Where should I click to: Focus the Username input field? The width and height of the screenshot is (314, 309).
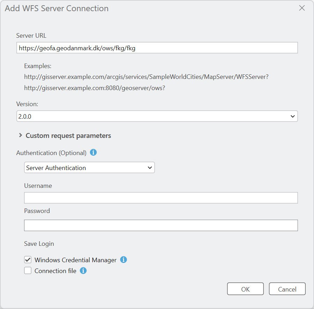[160, 198]
